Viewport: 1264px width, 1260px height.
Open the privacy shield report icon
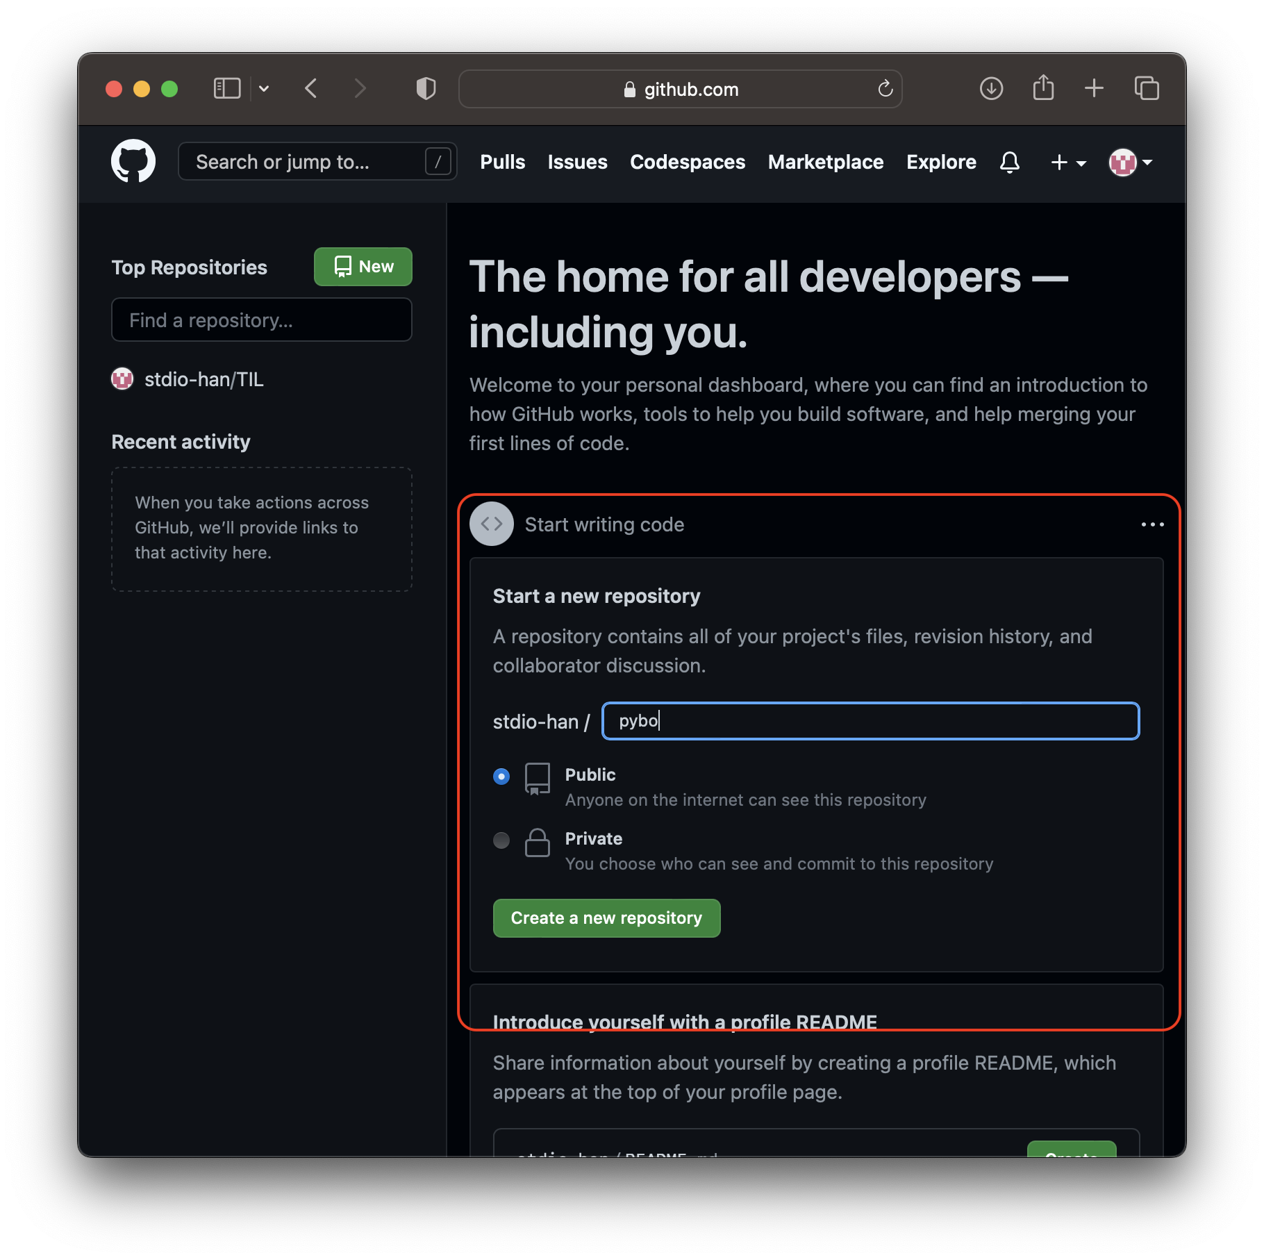426,89
